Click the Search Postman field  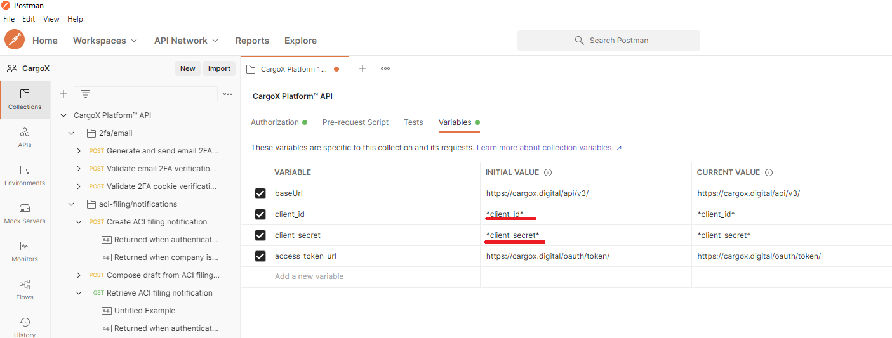tap(609, 40)
